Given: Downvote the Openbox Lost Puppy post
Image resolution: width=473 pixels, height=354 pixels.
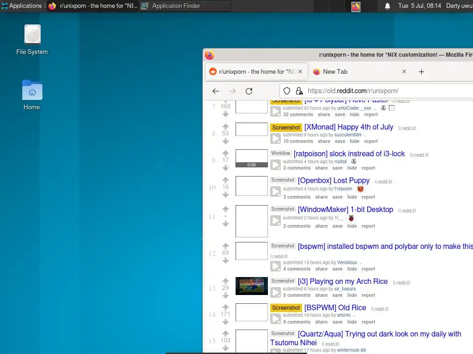Looking at the screenshot, I should coord(225,195).
